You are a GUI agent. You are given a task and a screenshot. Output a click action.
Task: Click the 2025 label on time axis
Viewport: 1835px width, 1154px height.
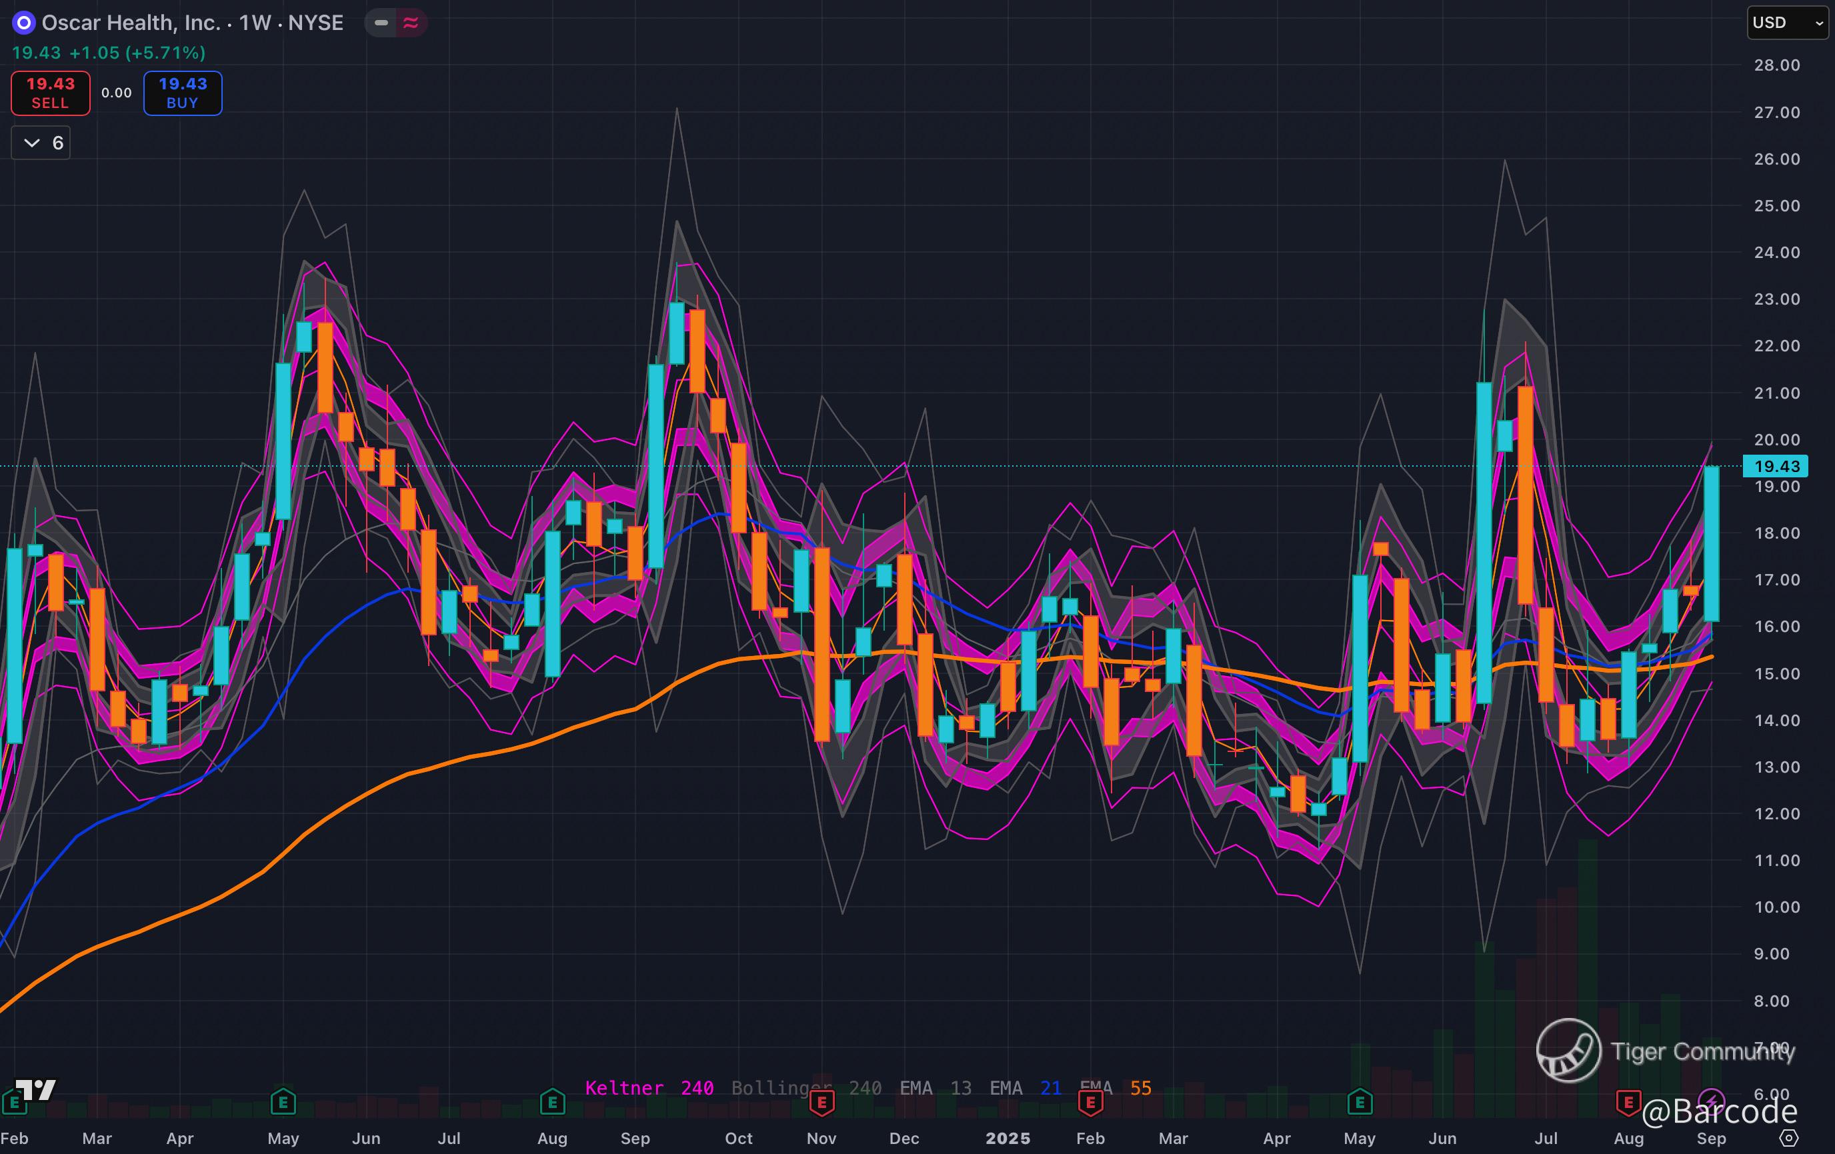[x=1008, y=1138]
